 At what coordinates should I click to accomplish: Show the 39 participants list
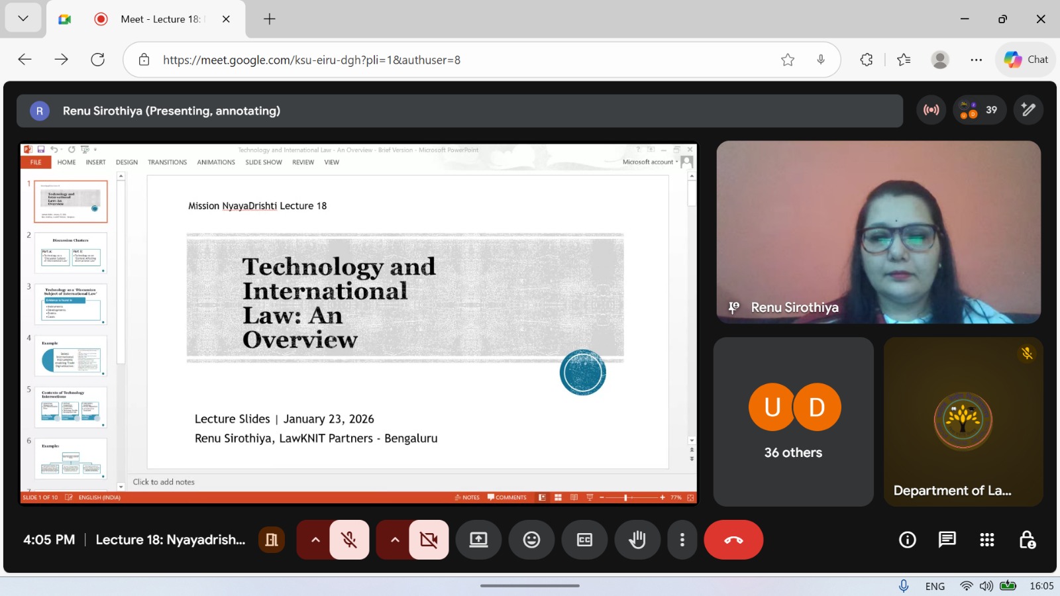[x=979, y=110]
